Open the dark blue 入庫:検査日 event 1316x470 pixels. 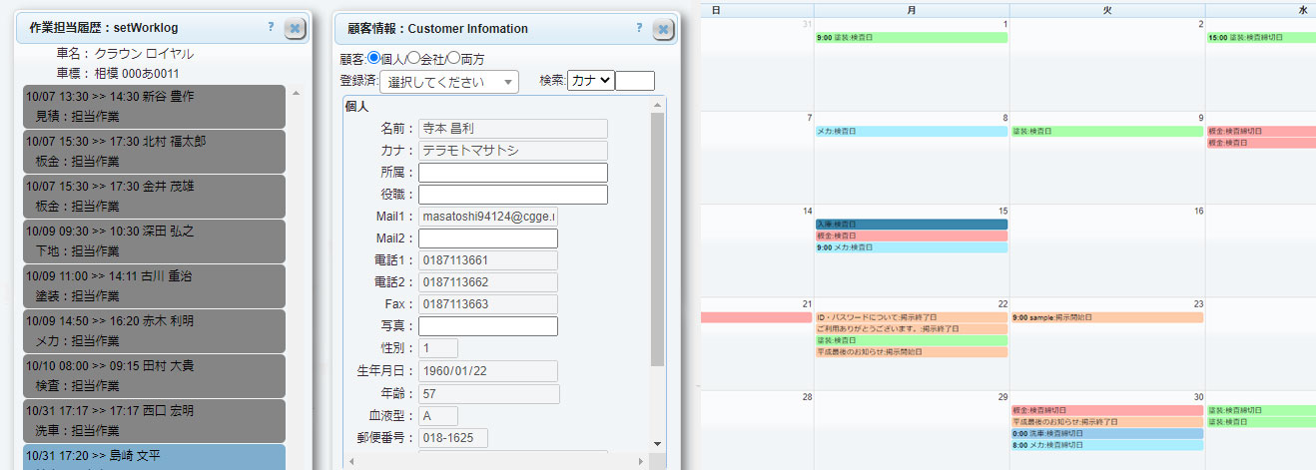coord(912,225)
